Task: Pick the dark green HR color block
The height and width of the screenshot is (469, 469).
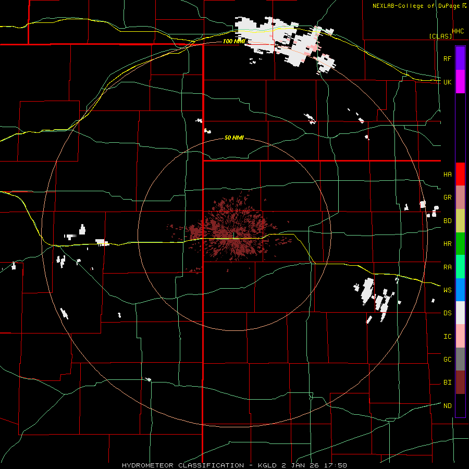Action: tap(460, 244)
